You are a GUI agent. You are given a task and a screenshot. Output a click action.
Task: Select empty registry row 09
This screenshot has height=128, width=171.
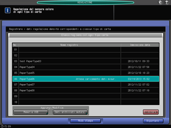click(86, 96)
